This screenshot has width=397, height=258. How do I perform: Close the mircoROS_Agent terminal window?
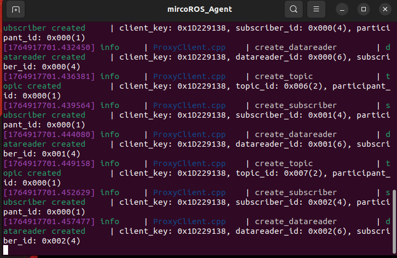(385, 9)
